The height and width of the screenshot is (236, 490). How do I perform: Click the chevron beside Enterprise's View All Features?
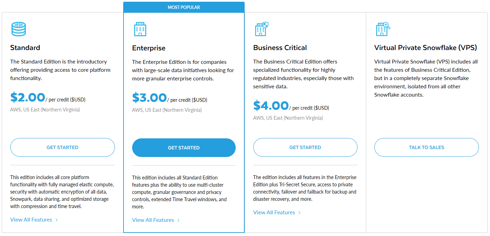178,220
